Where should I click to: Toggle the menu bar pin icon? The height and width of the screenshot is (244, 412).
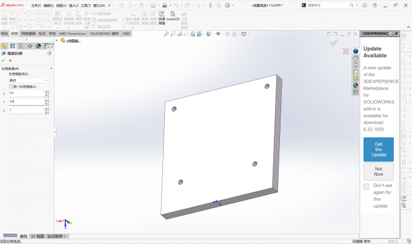pyautogui.click(x=109, y=5)
